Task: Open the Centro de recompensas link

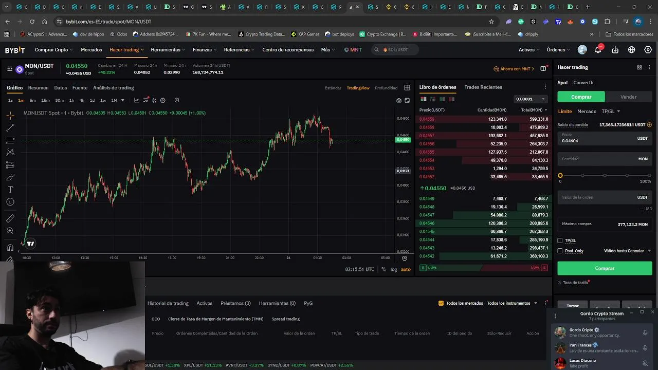Action: tap(288, 50)
